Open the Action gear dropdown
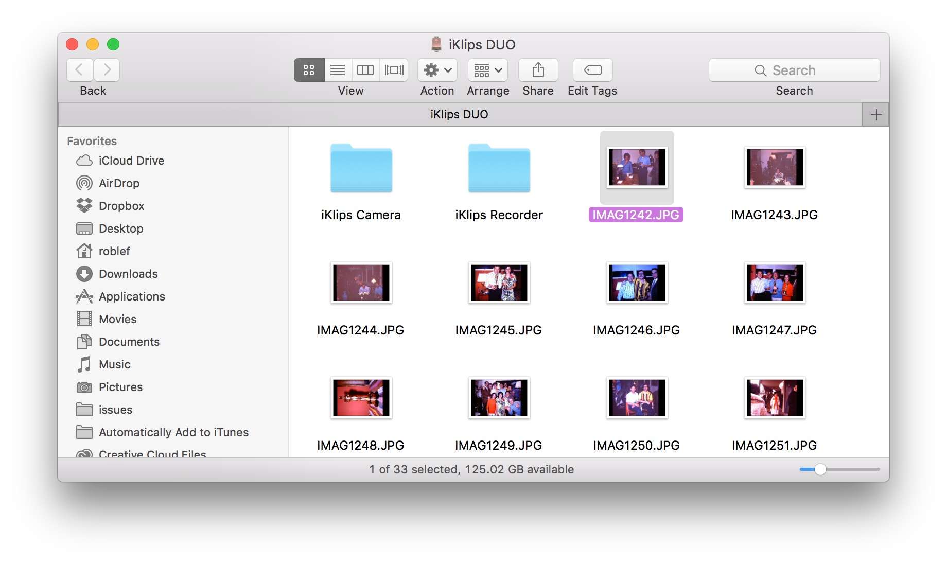Screen dimensions: 947x564 (x=437, y=70)
